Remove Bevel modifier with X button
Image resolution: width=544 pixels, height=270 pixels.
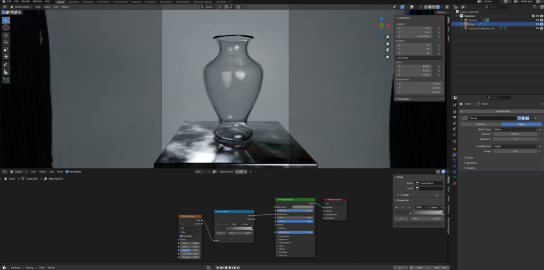[x=536, y=118]
